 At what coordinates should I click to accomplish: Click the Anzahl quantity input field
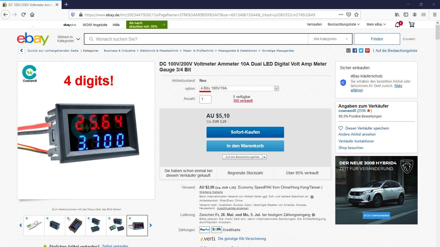pyautogui.click(x=205, y=99)
